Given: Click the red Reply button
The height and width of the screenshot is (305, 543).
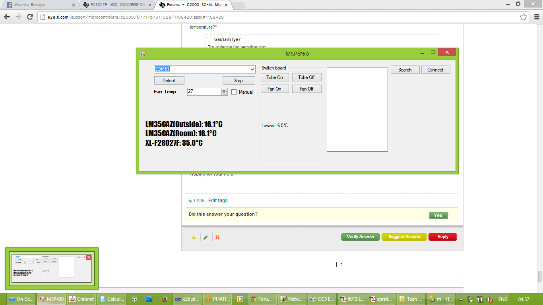Looking at the screenshot, I should (443, 237).
